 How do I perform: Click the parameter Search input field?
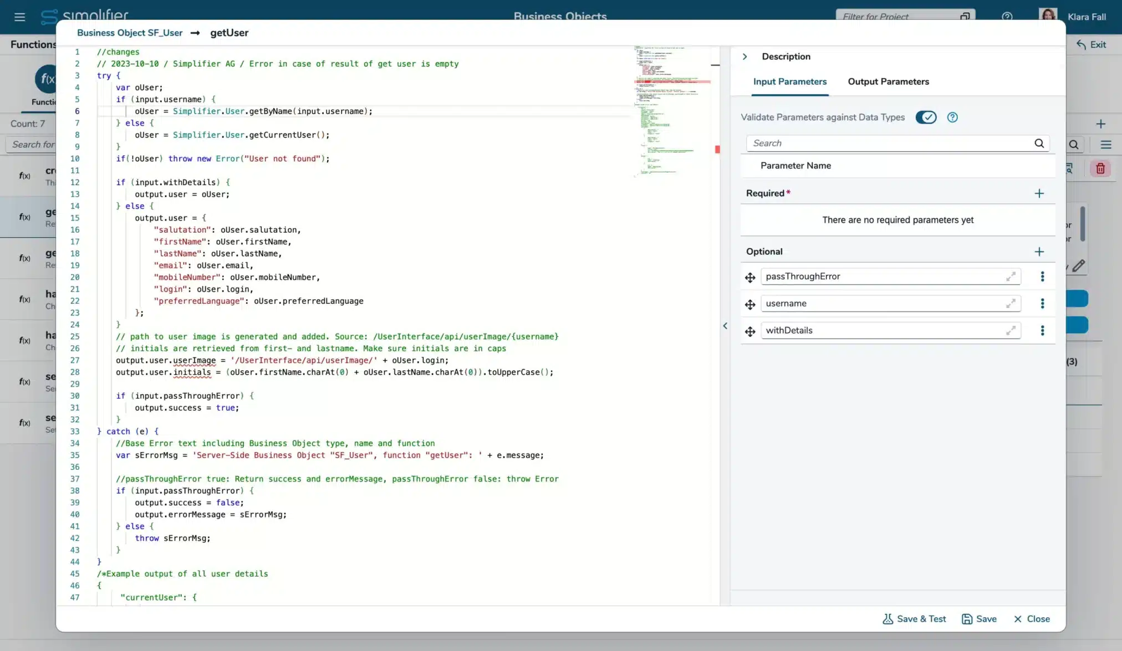pos(887,143)
